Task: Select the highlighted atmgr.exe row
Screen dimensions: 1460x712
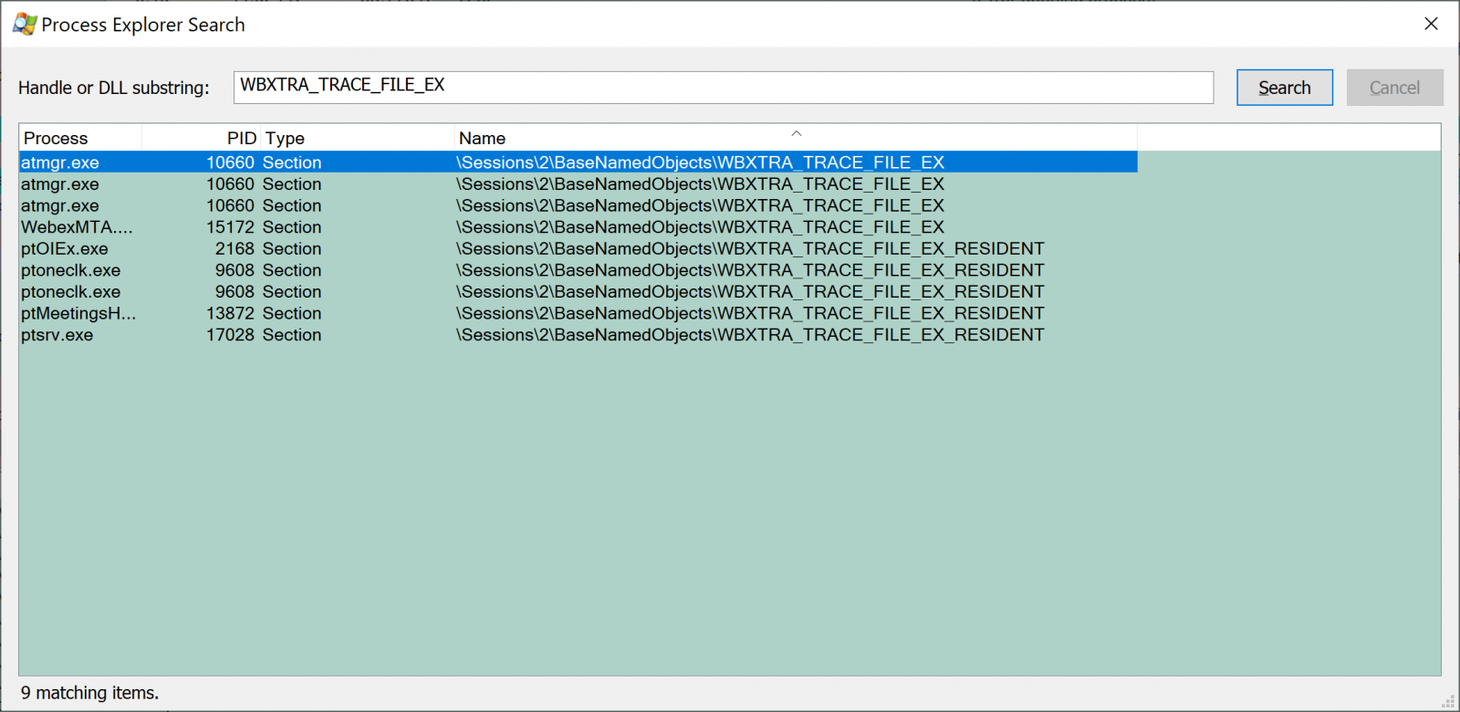Action: [x=60, y=162]
